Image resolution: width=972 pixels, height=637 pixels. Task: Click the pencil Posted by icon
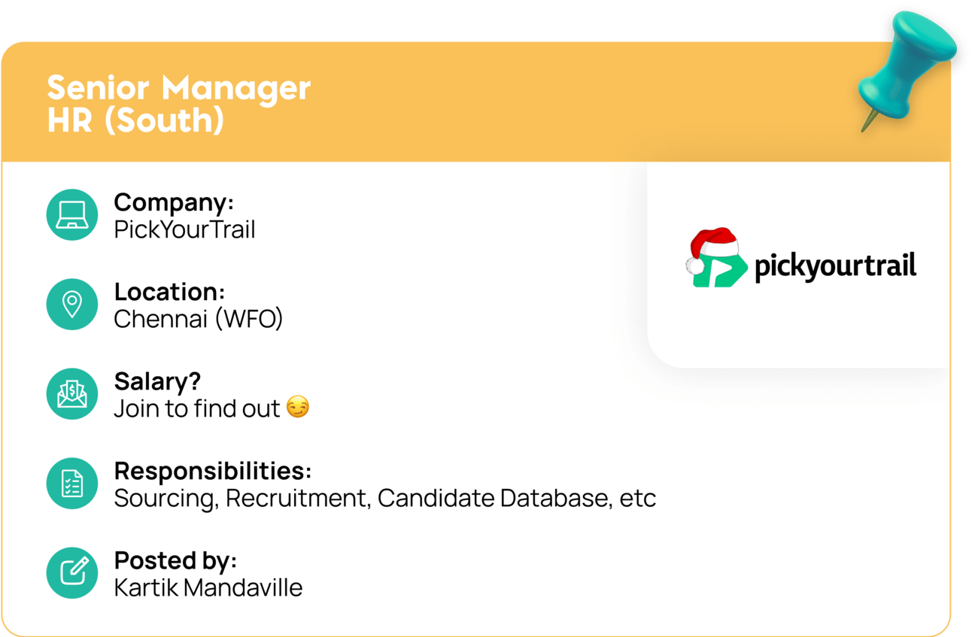click(72, 573)
